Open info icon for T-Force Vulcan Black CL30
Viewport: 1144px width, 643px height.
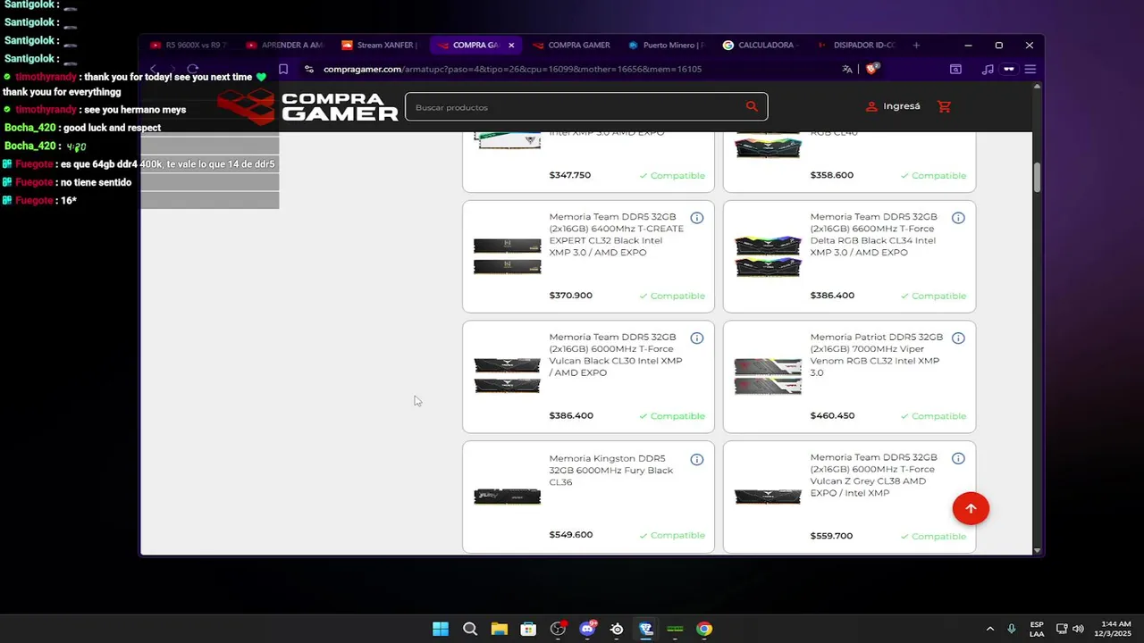[696, 338]
